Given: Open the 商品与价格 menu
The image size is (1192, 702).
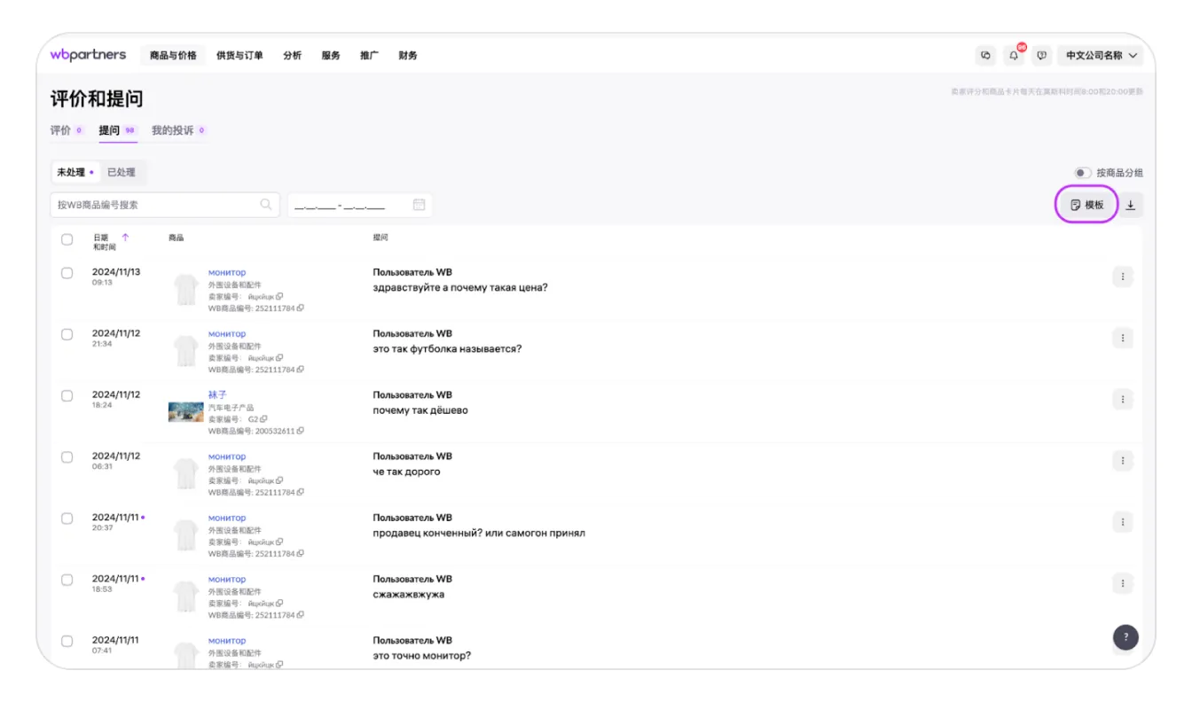Looking at the screenshot, I should click(173, 56).
